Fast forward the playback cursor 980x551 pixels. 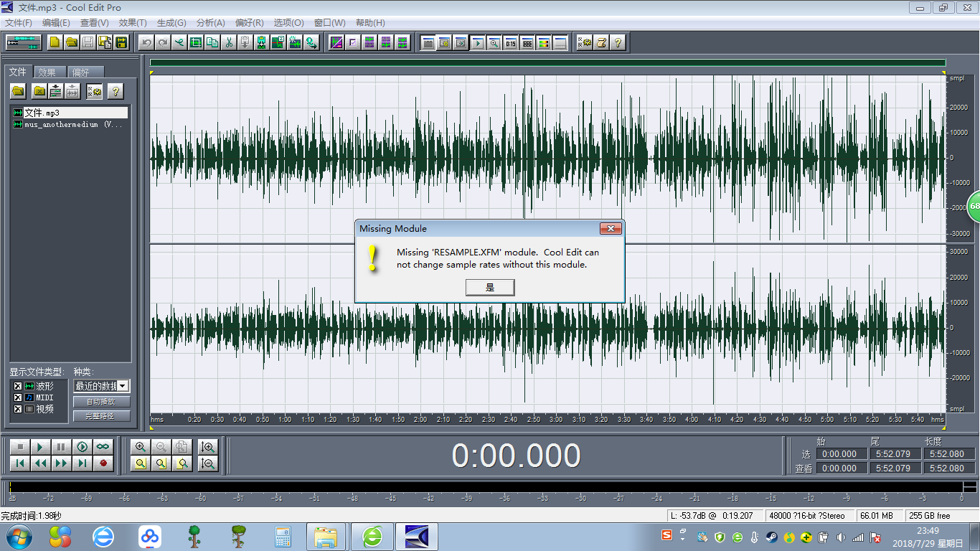tap(62, 463)
